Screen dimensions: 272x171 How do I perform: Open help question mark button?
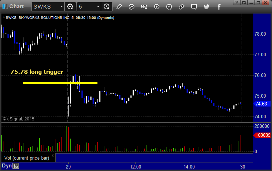pyautogui.click(x=237, y=2)
